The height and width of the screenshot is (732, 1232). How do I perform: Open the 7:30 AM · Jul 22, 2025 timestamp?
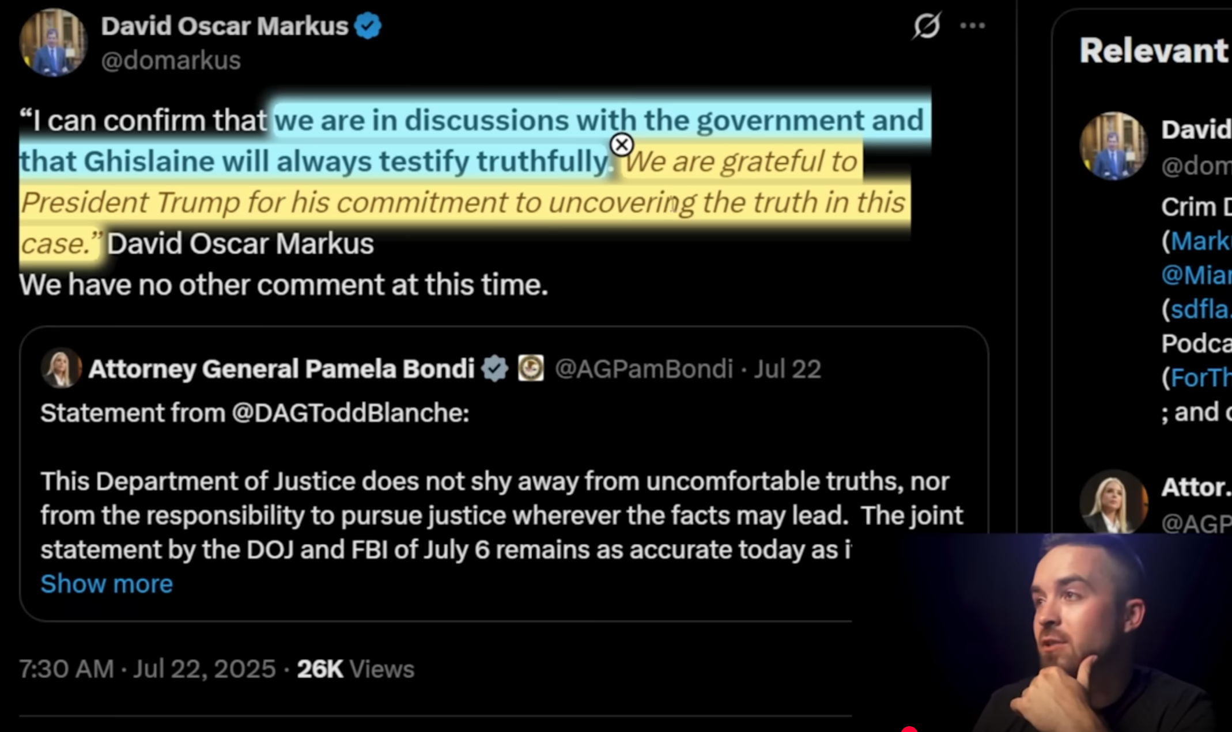point(148,669)
